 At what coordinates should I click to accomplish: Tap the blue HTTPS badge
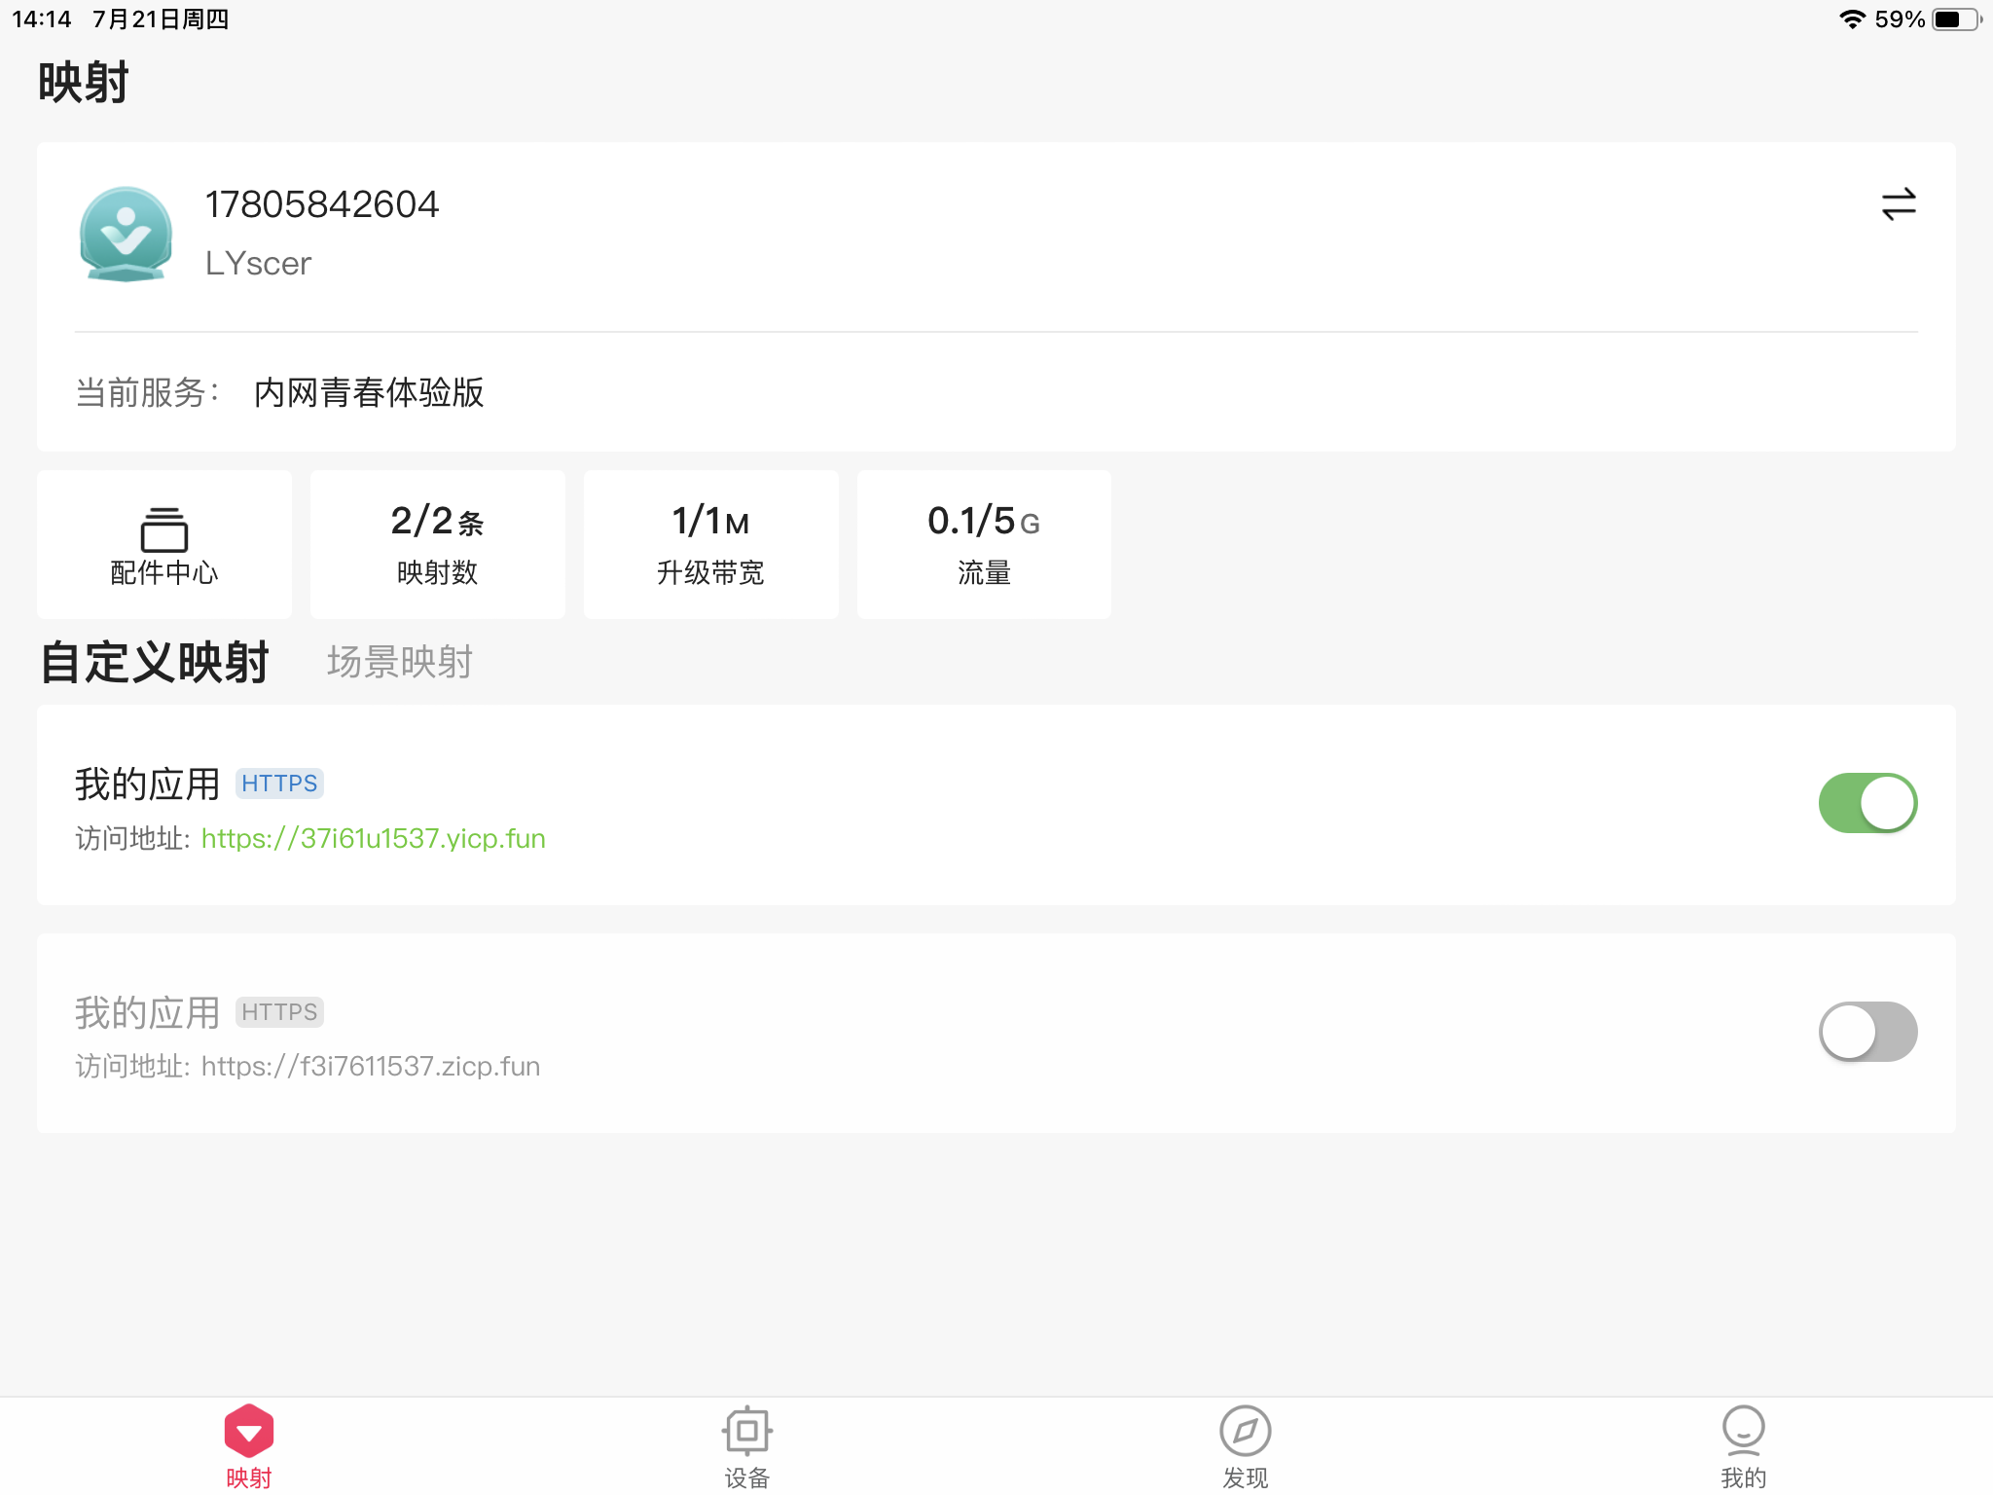(279, 784)
